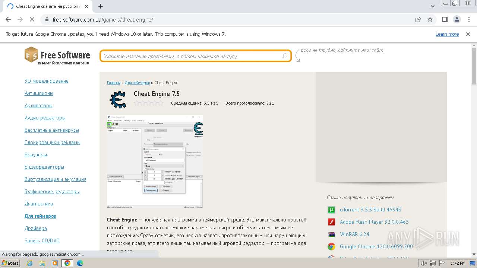Screen dimensions: 477x268
Task: Open 3D моделирование category
Action: point(47,81)
